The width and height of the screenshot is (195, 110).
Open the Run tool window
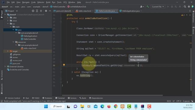click(26, 98)
